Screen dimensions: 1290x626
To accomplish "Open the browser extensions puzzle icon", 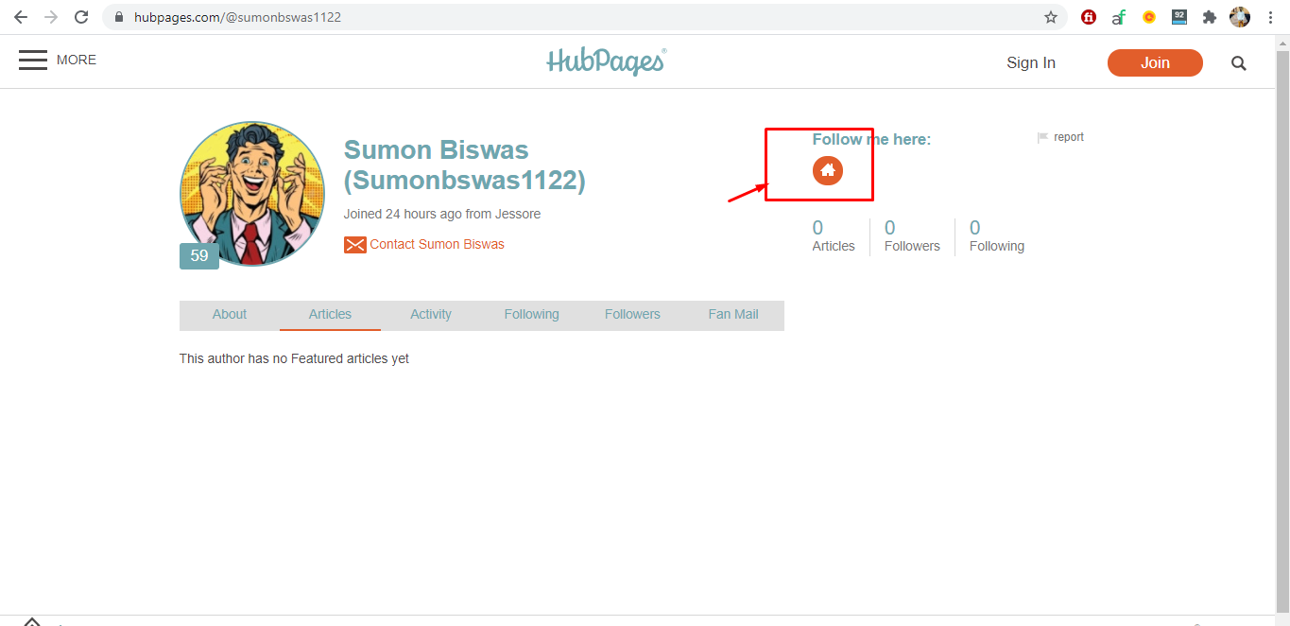I will 1209,17.
